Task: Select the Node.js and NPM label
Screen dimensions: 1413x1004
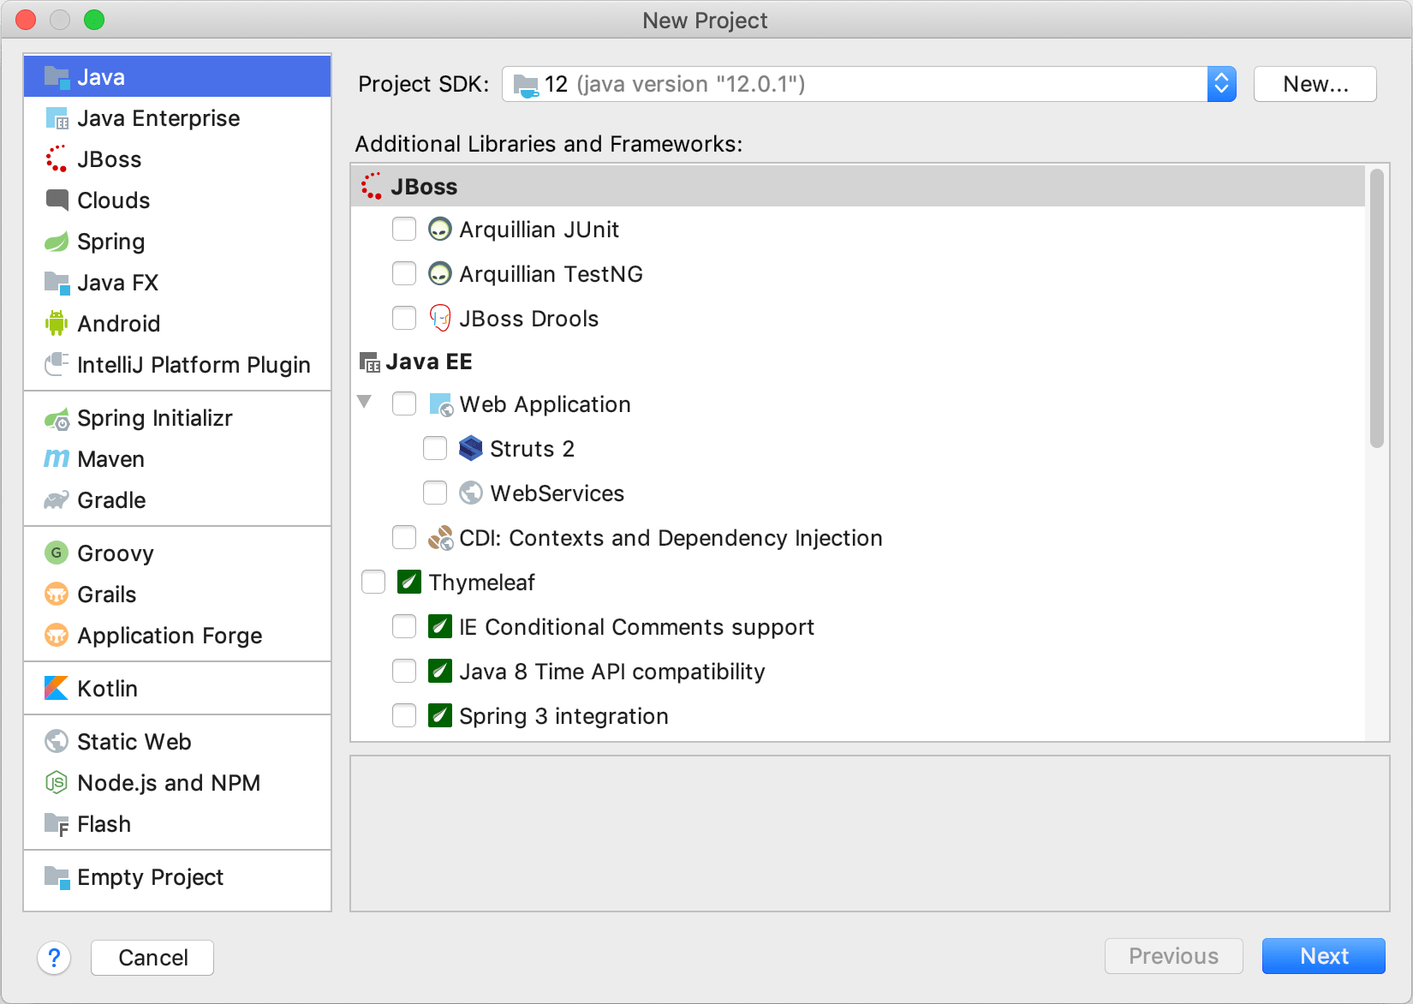Action: 169,783
